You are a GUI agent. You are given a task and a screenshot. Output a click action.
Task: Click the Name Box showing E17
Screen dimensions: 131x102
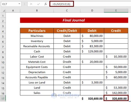pyautogui.click(x=11, y=4)
